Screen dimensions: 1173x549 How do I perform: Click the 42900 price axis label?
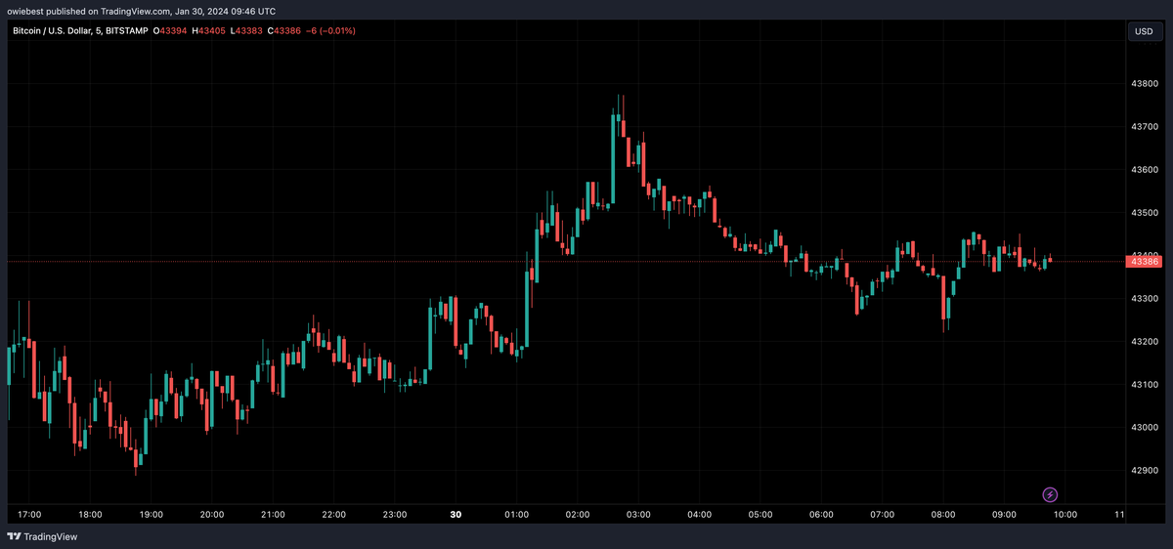click(1145, 471)
